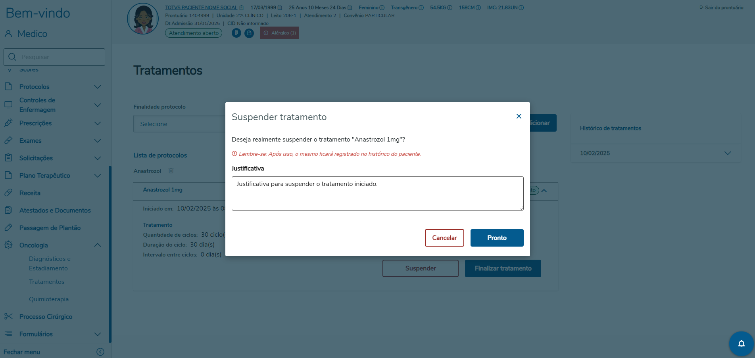The height and width of the screenshot is (358, 755).
Task: Click the patient avatar picture
Action: (143, 19)
